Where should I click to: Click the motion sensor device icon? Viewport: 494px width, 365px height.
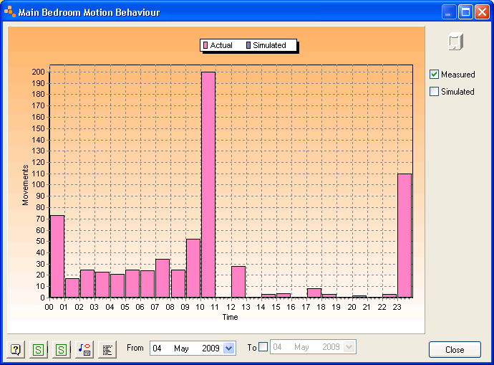[456, 42]
